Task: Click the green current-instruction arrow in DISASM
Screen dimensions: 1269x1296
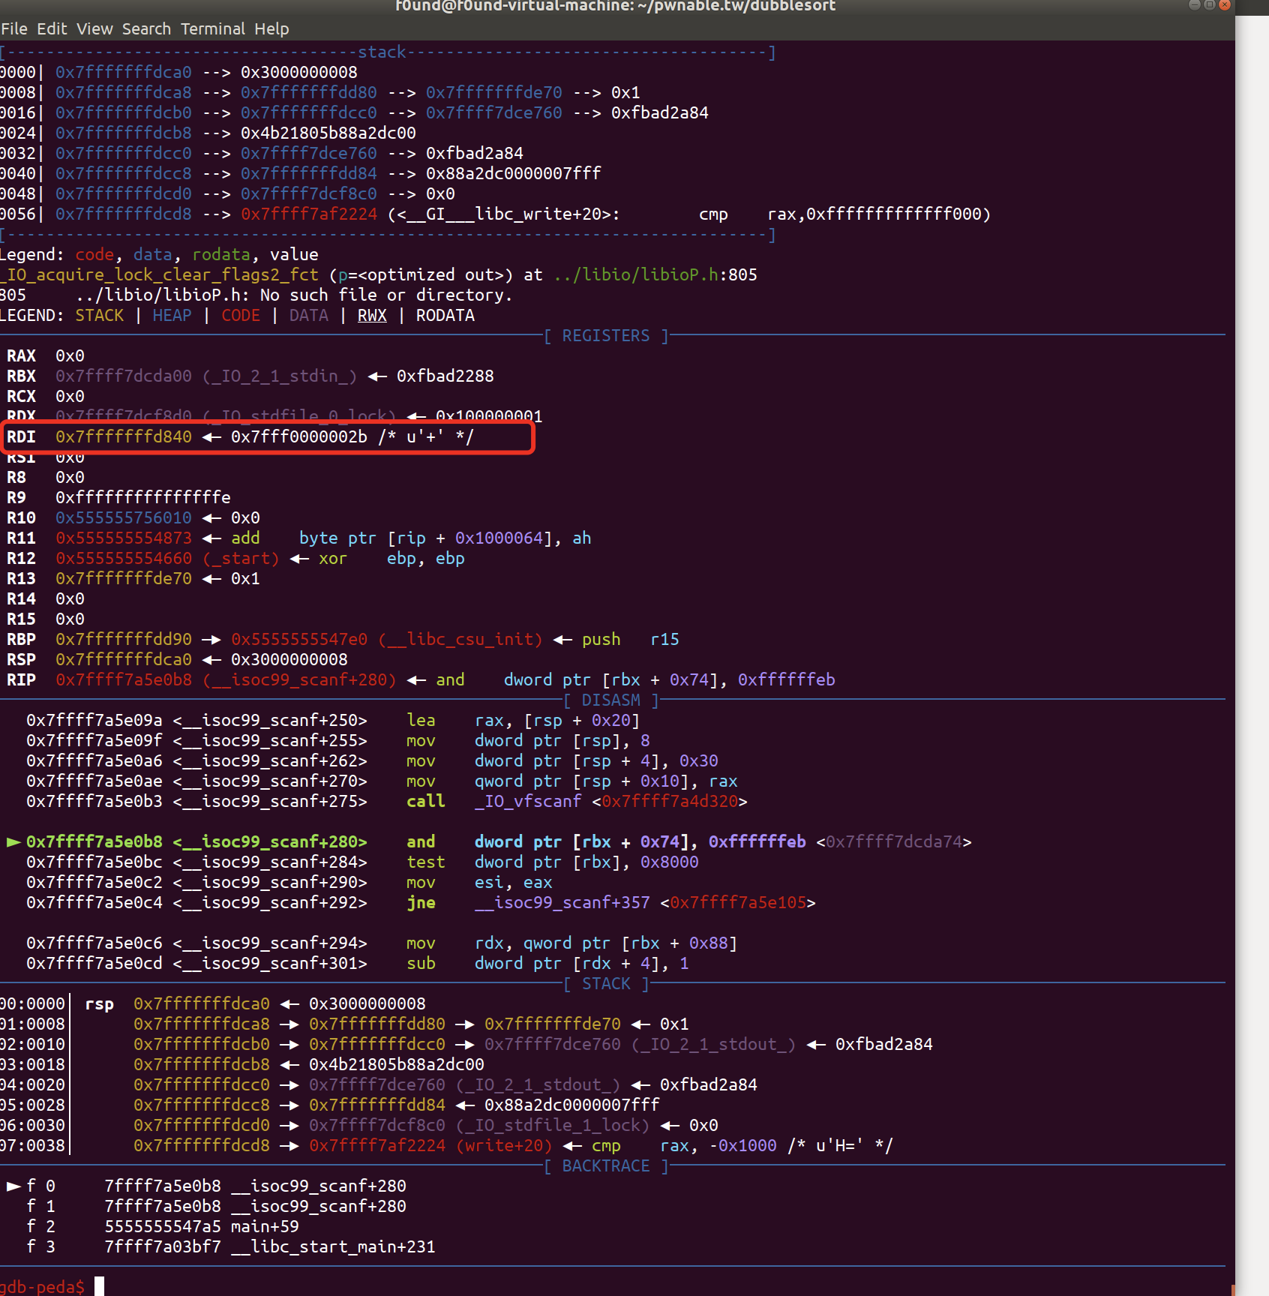Action: point(13,841)
